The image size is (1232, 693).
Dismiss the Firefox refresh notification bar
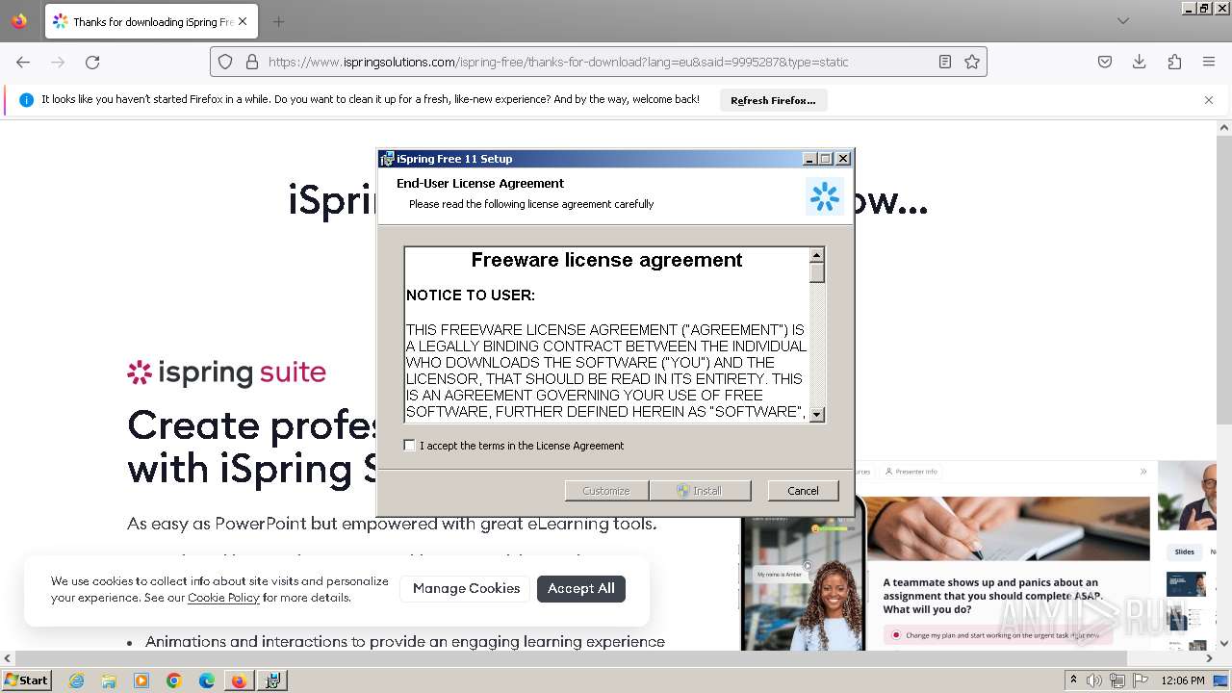[1209, 100]
